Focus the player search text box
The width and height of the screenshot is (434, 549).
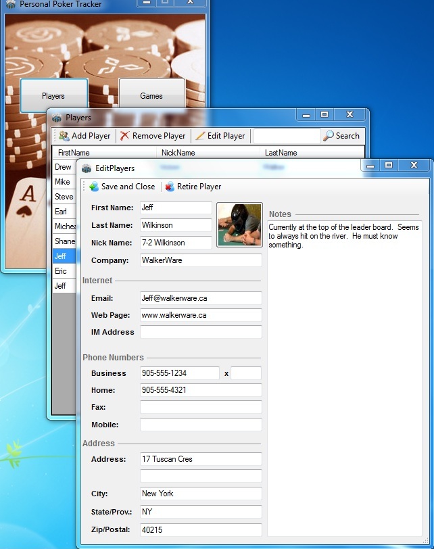click(x=286, y=136)
